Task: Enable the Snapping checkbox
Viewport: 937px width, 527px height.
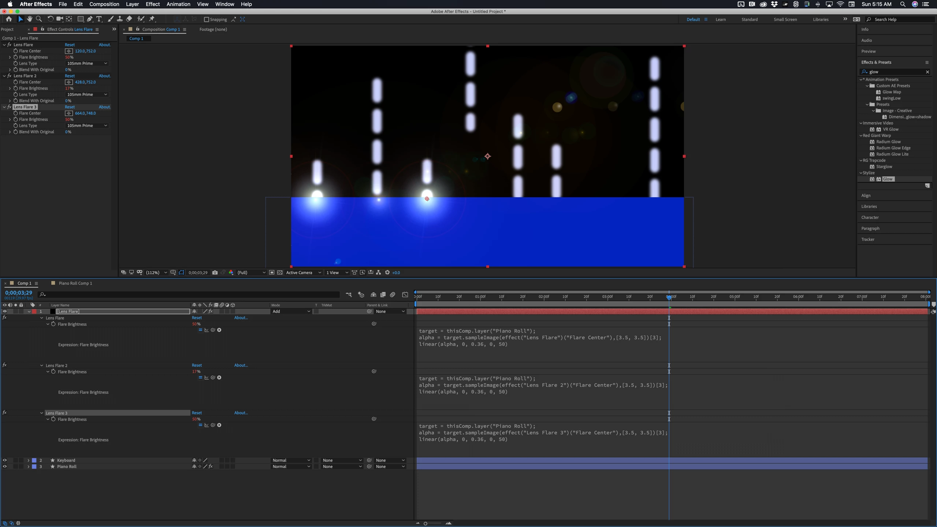Action: click(207, 19)
